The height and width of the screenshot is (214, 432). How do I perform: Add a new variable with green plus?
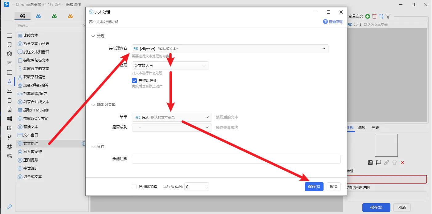coord(368,16)
